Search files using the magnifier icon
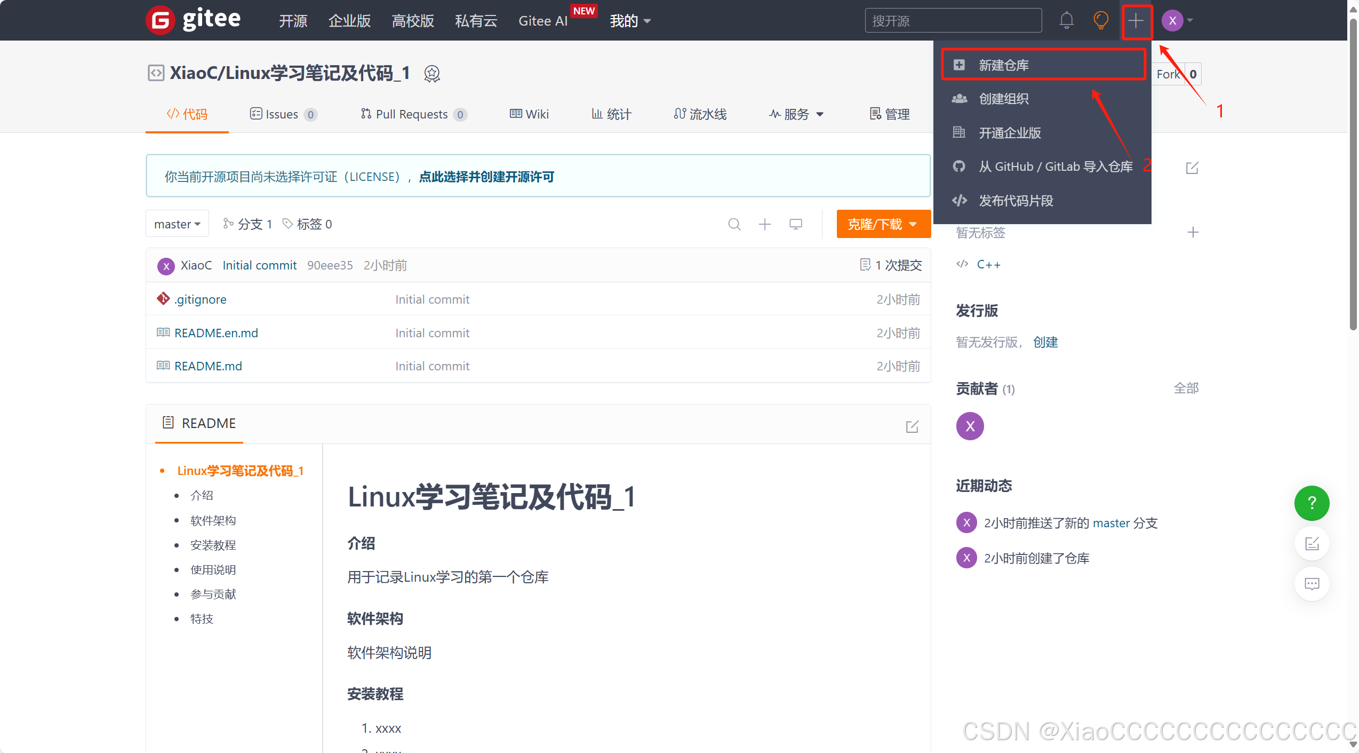The image size is (1359, 753). point(734,224)
